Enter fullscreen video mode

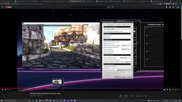click(179, 90)
